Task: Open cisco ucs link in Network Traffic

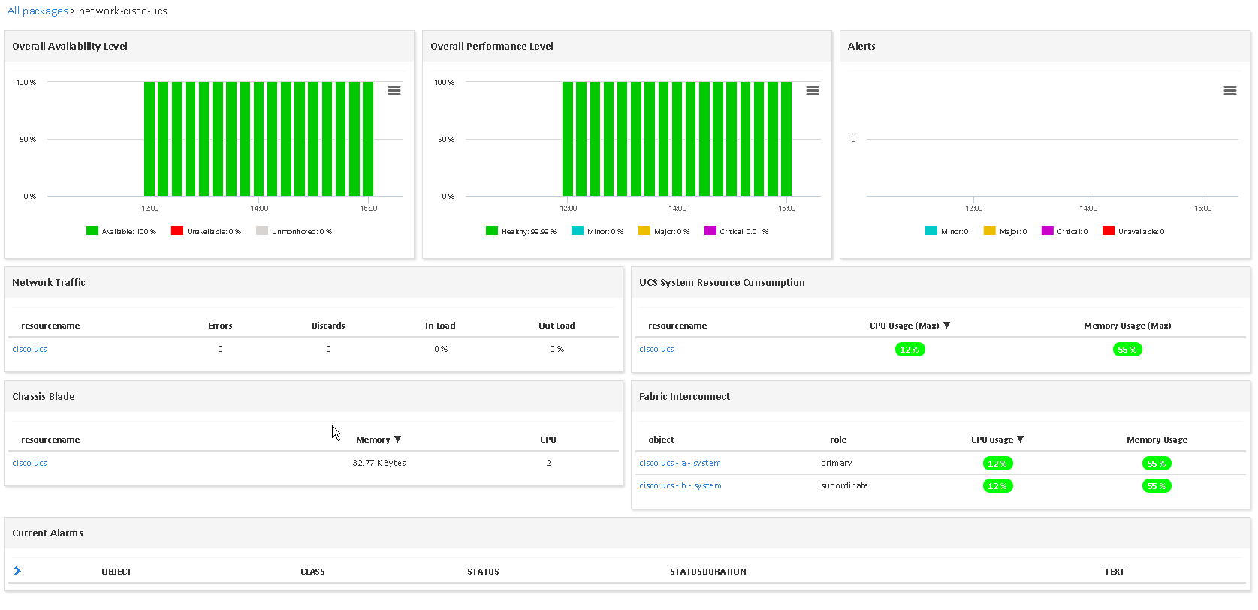Action: (29, 349)
